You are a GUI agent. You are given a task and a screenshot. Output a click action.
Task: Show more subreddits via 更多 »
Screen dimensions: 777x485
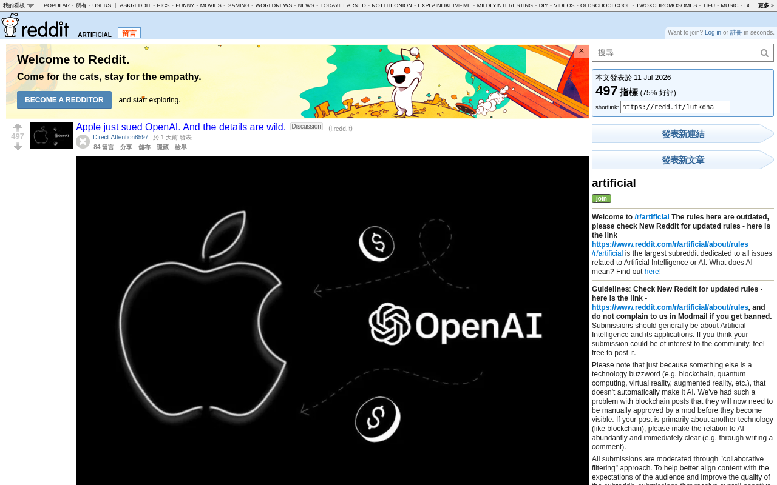pos(765,5)
